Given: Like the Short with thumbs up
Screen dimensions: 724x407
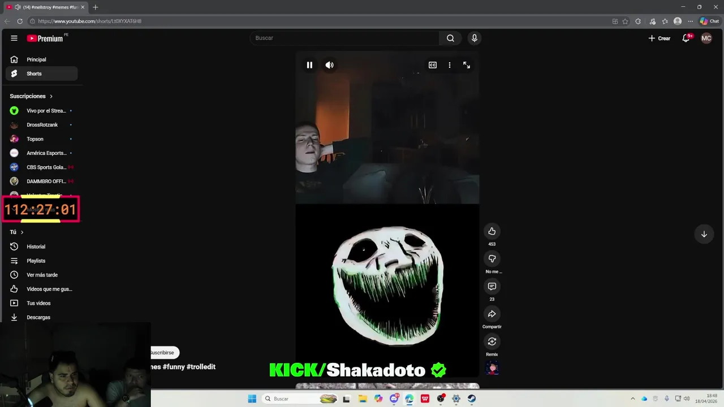Looking at the screenshot, I should pyautogui.click(x=492, y=231).
